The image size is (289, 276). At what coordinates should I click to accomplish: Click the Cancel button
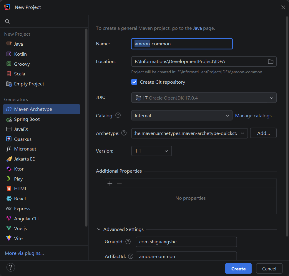(x=269, y=268)
